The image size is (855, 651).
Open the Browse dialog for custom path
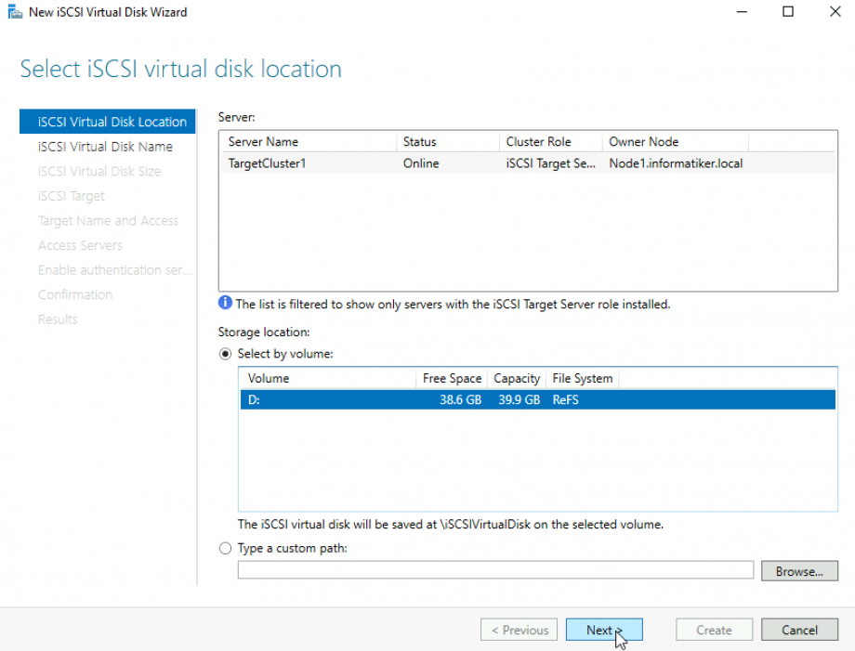point(799,570)
